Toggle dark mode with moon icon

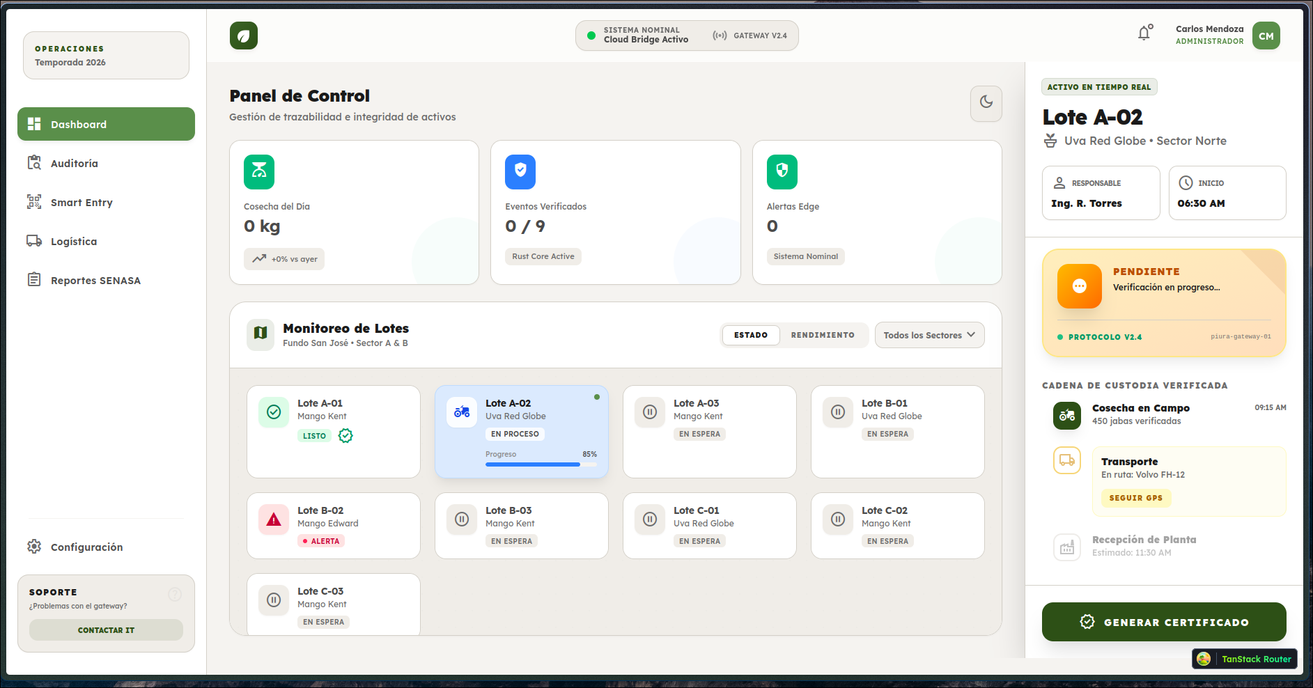[986, 103]
